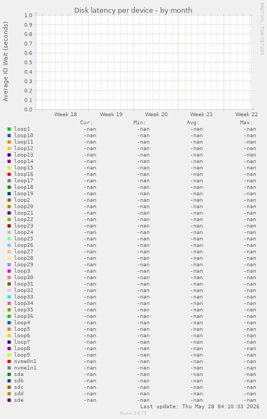The width and height of the screenshot is (267, 419).
Task: Click the 'sdc' legend label
Action: [19, 387]
